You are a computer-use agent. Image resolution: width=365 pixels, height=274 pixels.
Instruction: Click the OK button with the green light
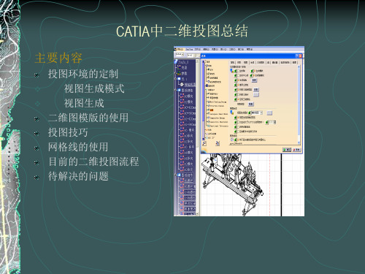[287, 150]
